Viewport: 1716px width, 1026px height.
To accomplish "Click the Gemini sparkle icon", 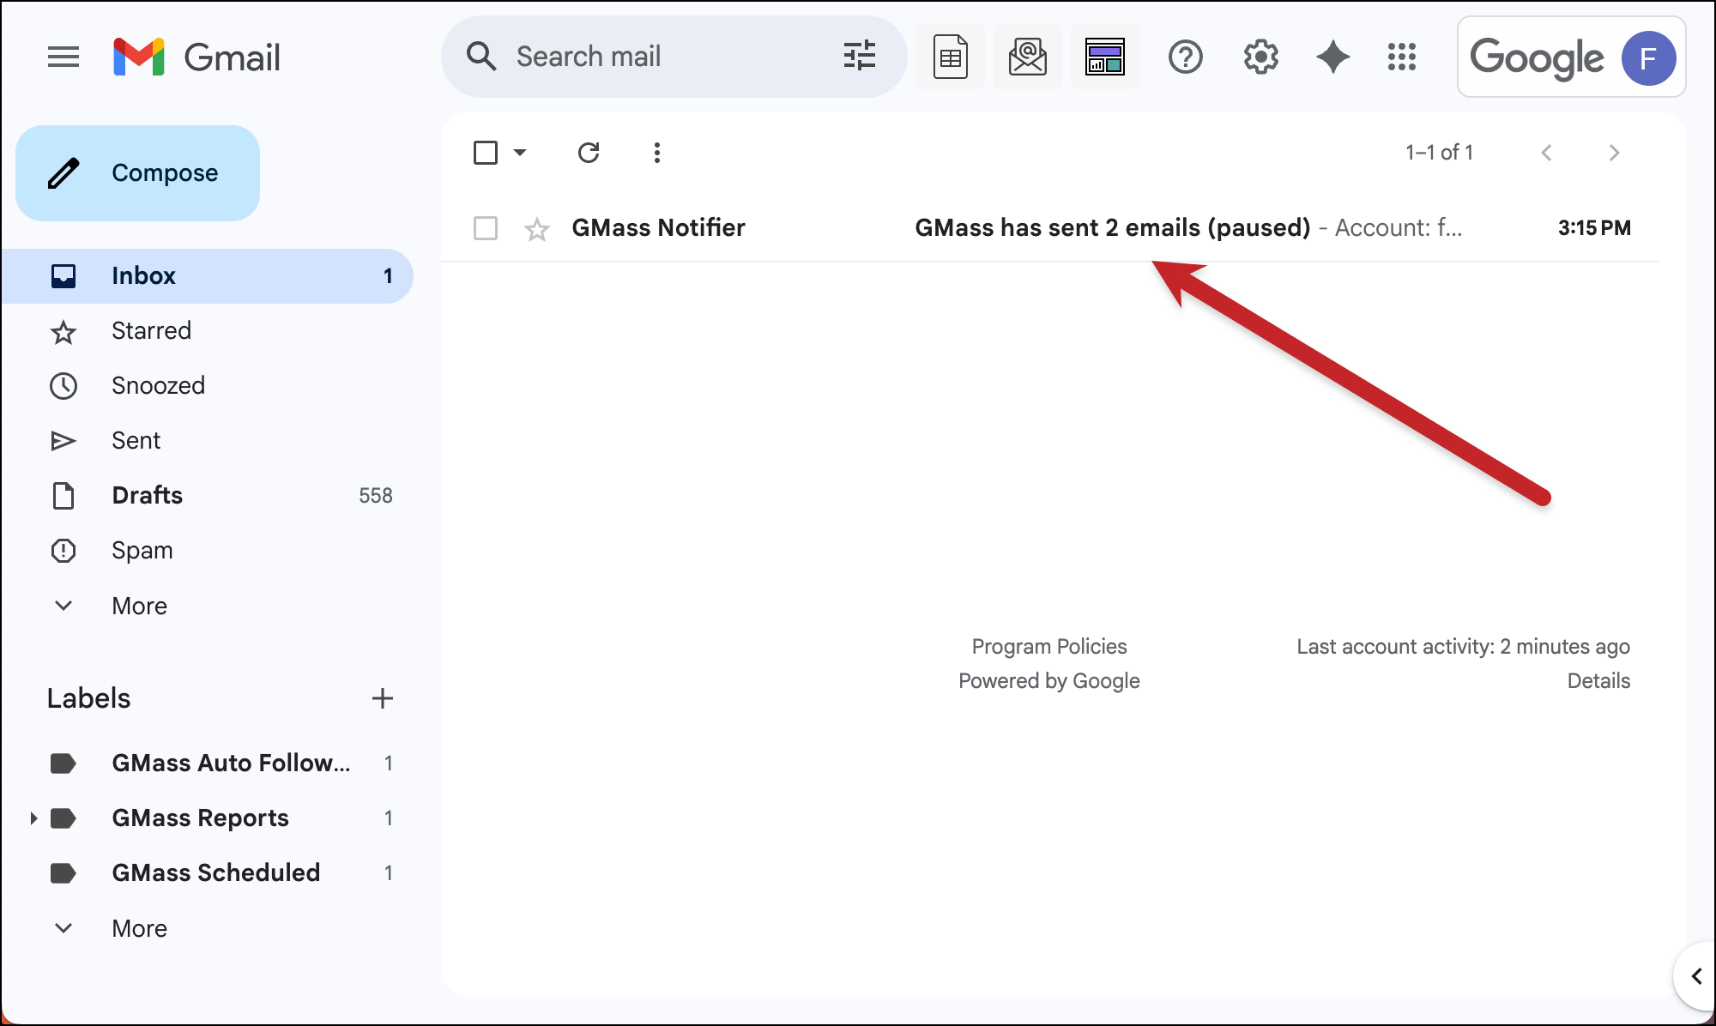I will (1332, 57).
